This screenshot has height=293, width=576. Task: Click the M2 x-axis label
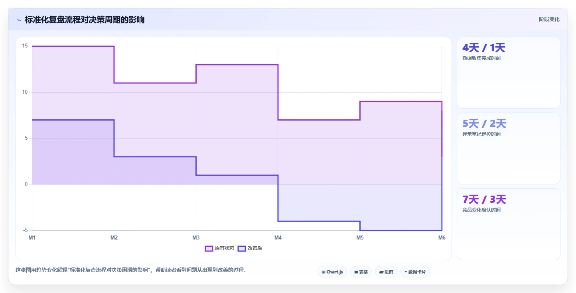114,238
